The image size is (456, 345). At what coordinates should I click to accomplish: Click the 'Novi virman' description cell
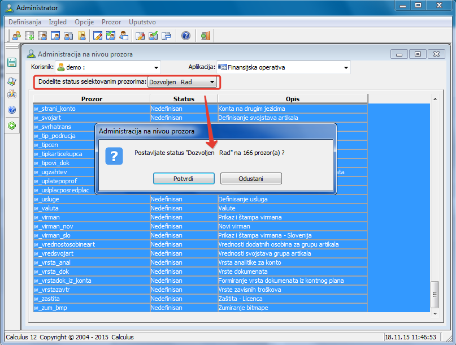[293, 226]
